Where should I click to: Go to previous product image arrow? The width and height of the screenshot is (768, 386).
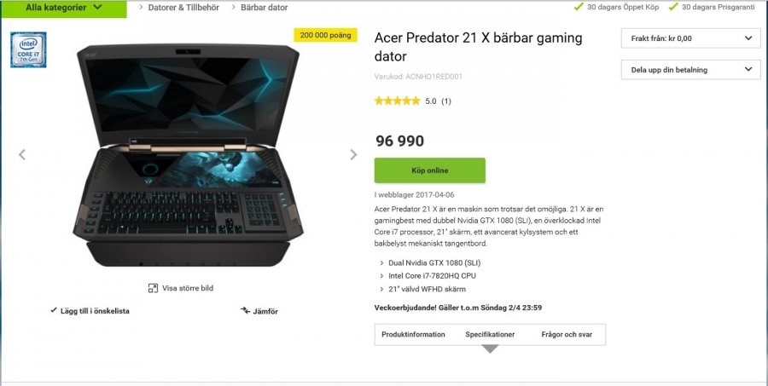pyautogui.click(x=22, y=154)
